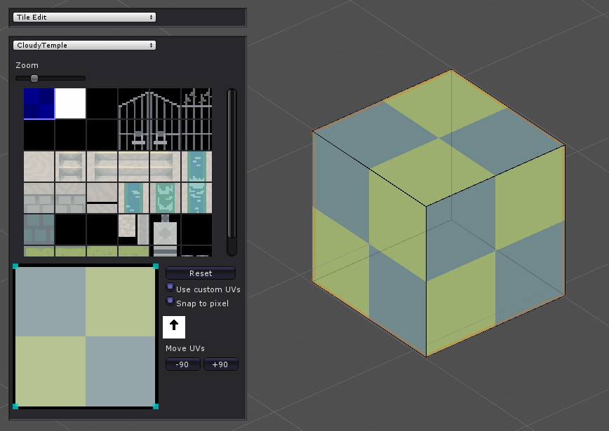Click the top-left UV corner handle
609x431 pixels.
(15, 266)
